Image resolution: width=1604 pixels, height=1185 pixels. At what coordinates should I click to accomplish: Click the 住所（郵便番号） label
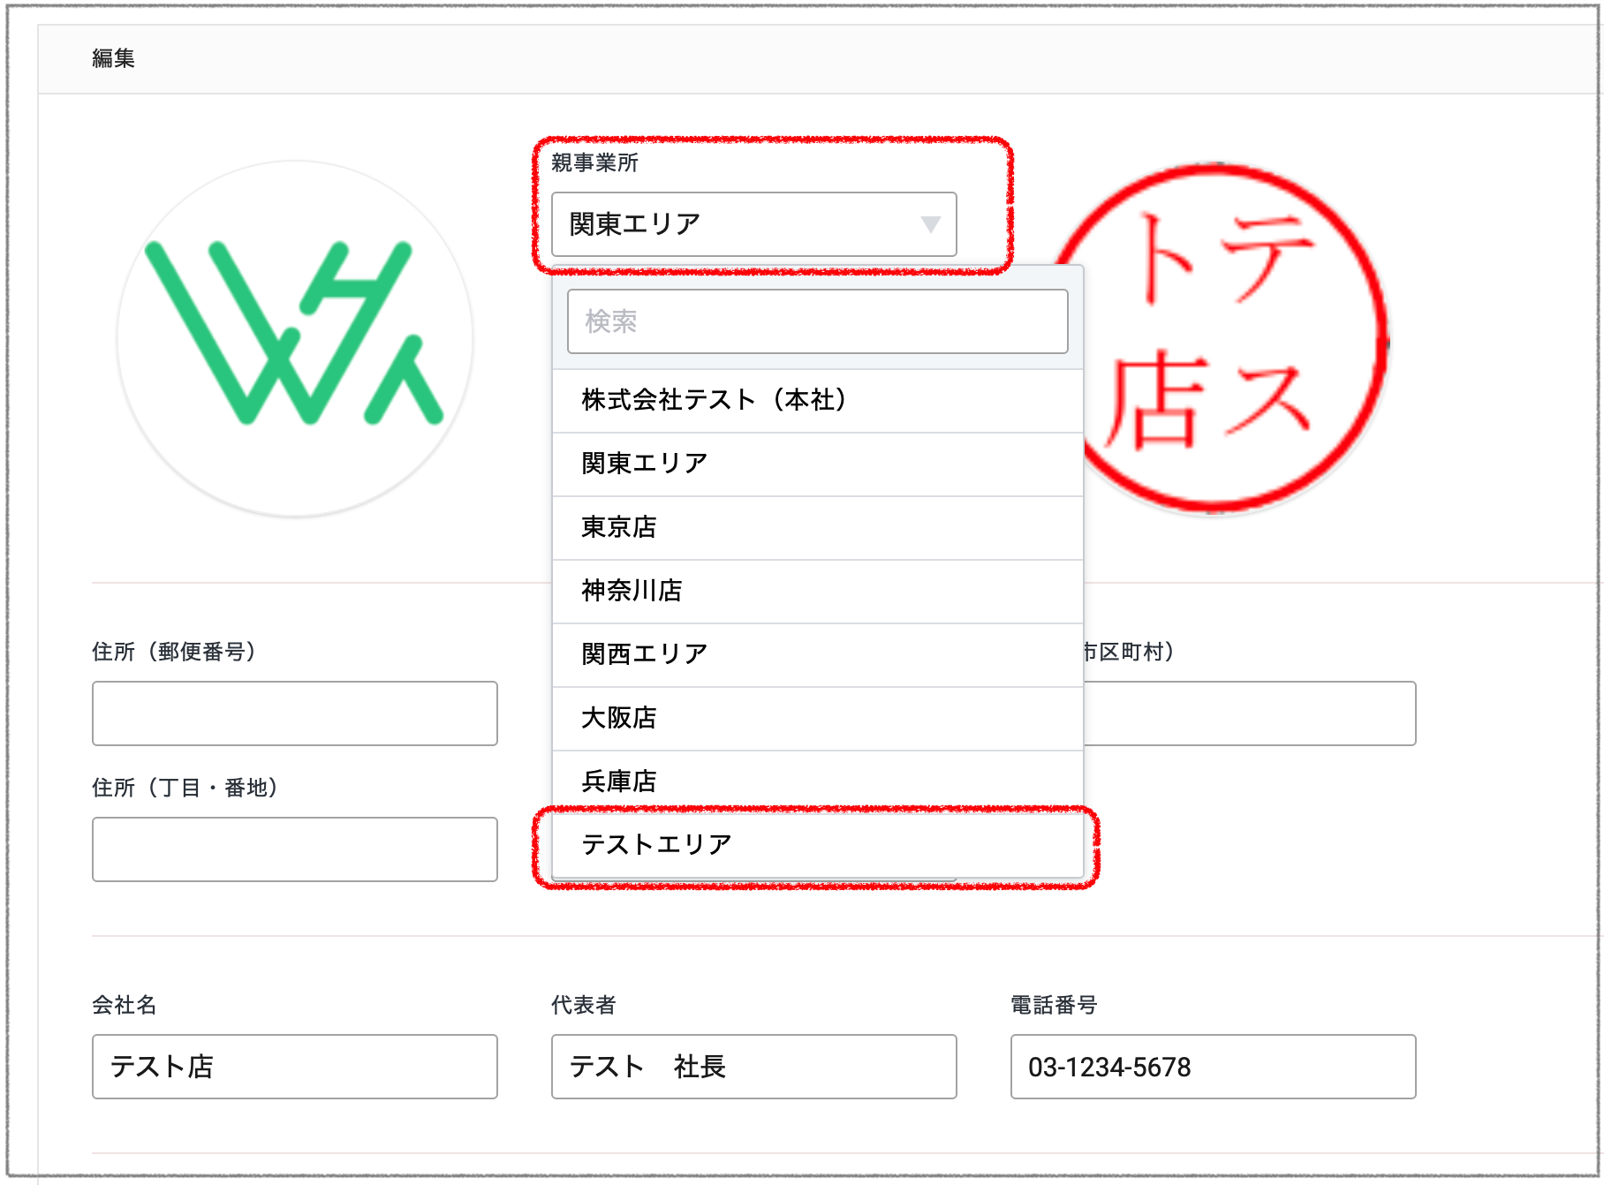[174, 652]
